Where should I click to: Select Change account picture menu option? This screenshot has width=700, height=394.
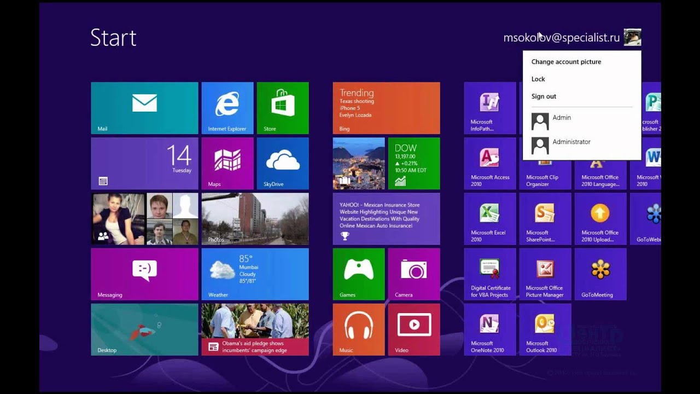coord(566,62)
